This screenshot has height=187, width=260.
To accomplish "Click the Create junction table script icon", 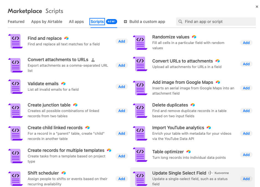I will (15, 111).
